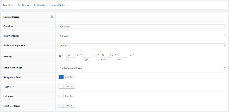Click the Top padding value field
Screen dimensions: 229x112
71,55
